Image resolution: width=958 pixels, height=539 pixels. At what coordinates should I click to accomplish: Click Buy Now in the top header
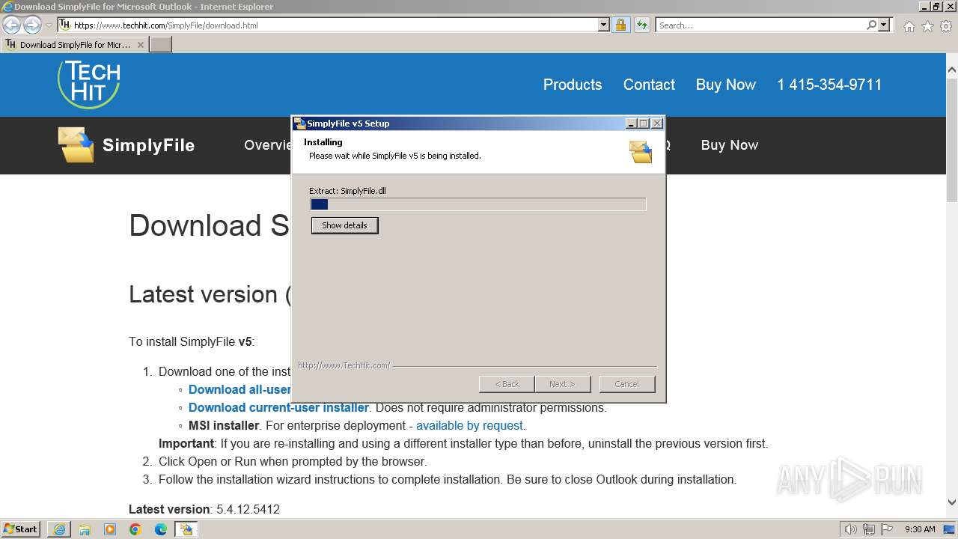(x=725, y=85)
